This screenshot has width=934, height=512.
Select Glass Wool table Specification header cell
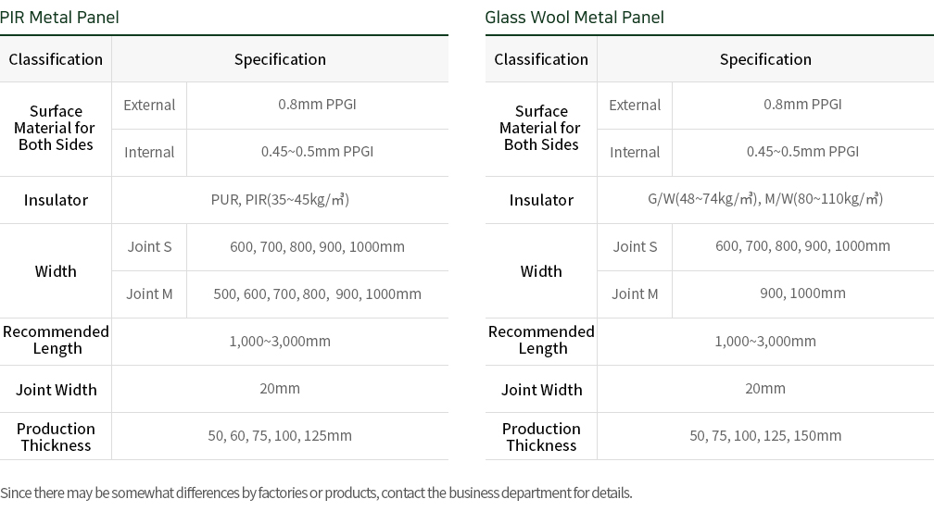pos(765,59)
